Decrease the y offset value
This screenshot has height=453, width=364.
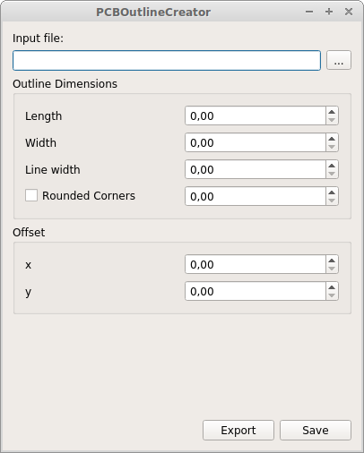tap(332, 295)
